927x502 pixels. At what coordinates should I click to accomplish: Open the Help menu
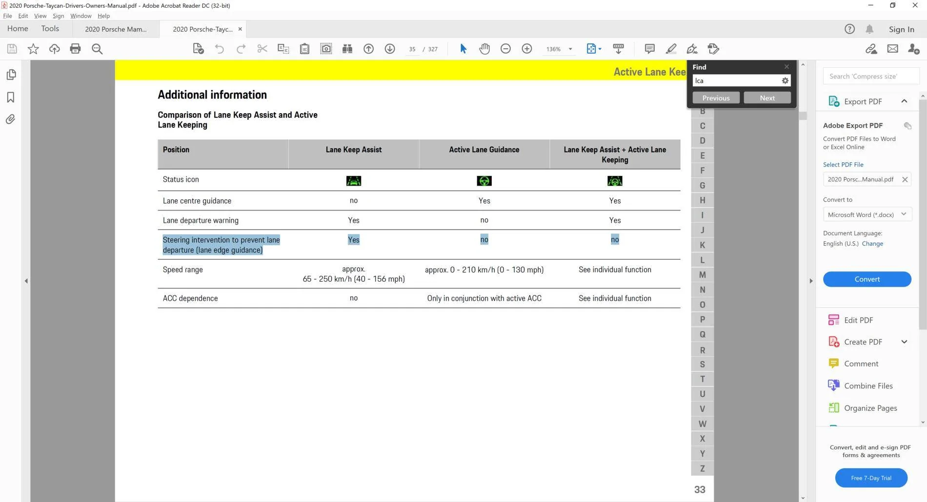point(103,16)
